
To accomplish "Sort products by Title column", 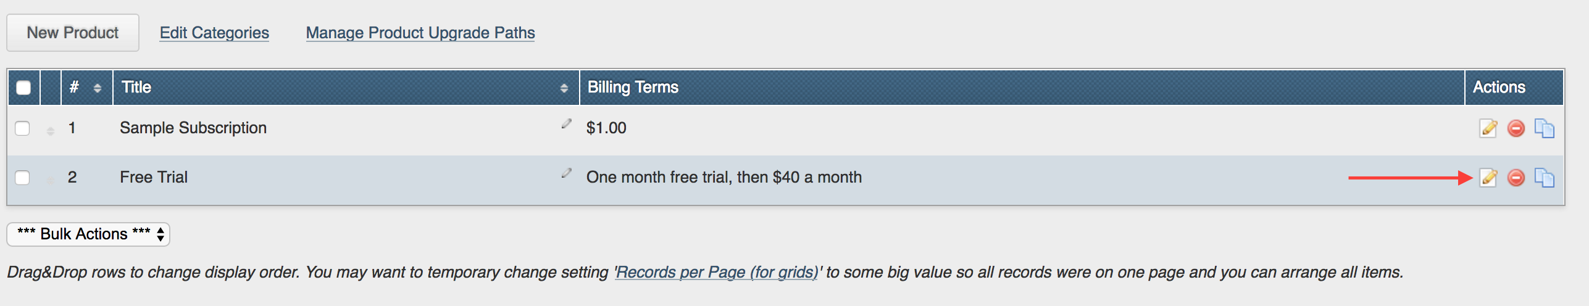I will pos(564,88).
